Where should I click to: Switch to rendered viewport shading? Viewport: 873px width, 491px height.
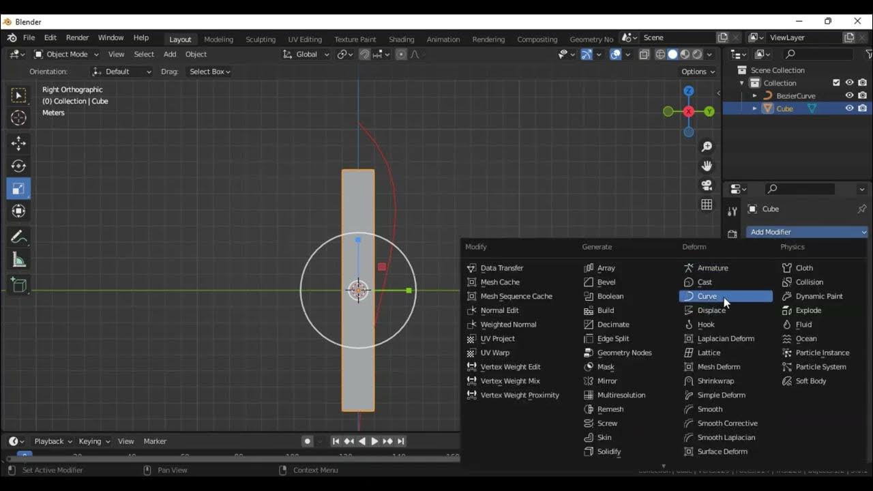click(698, 55)
